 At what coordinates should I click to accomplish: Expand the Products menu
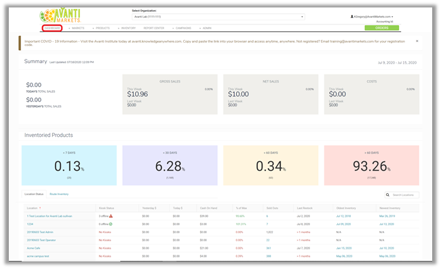(101, 28)
